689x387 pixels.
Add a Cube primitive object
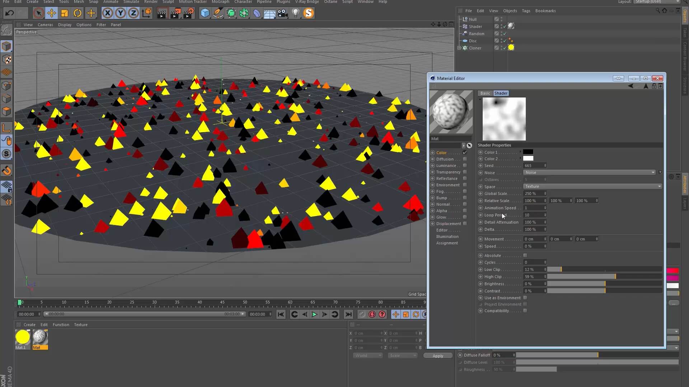(205, 13)
